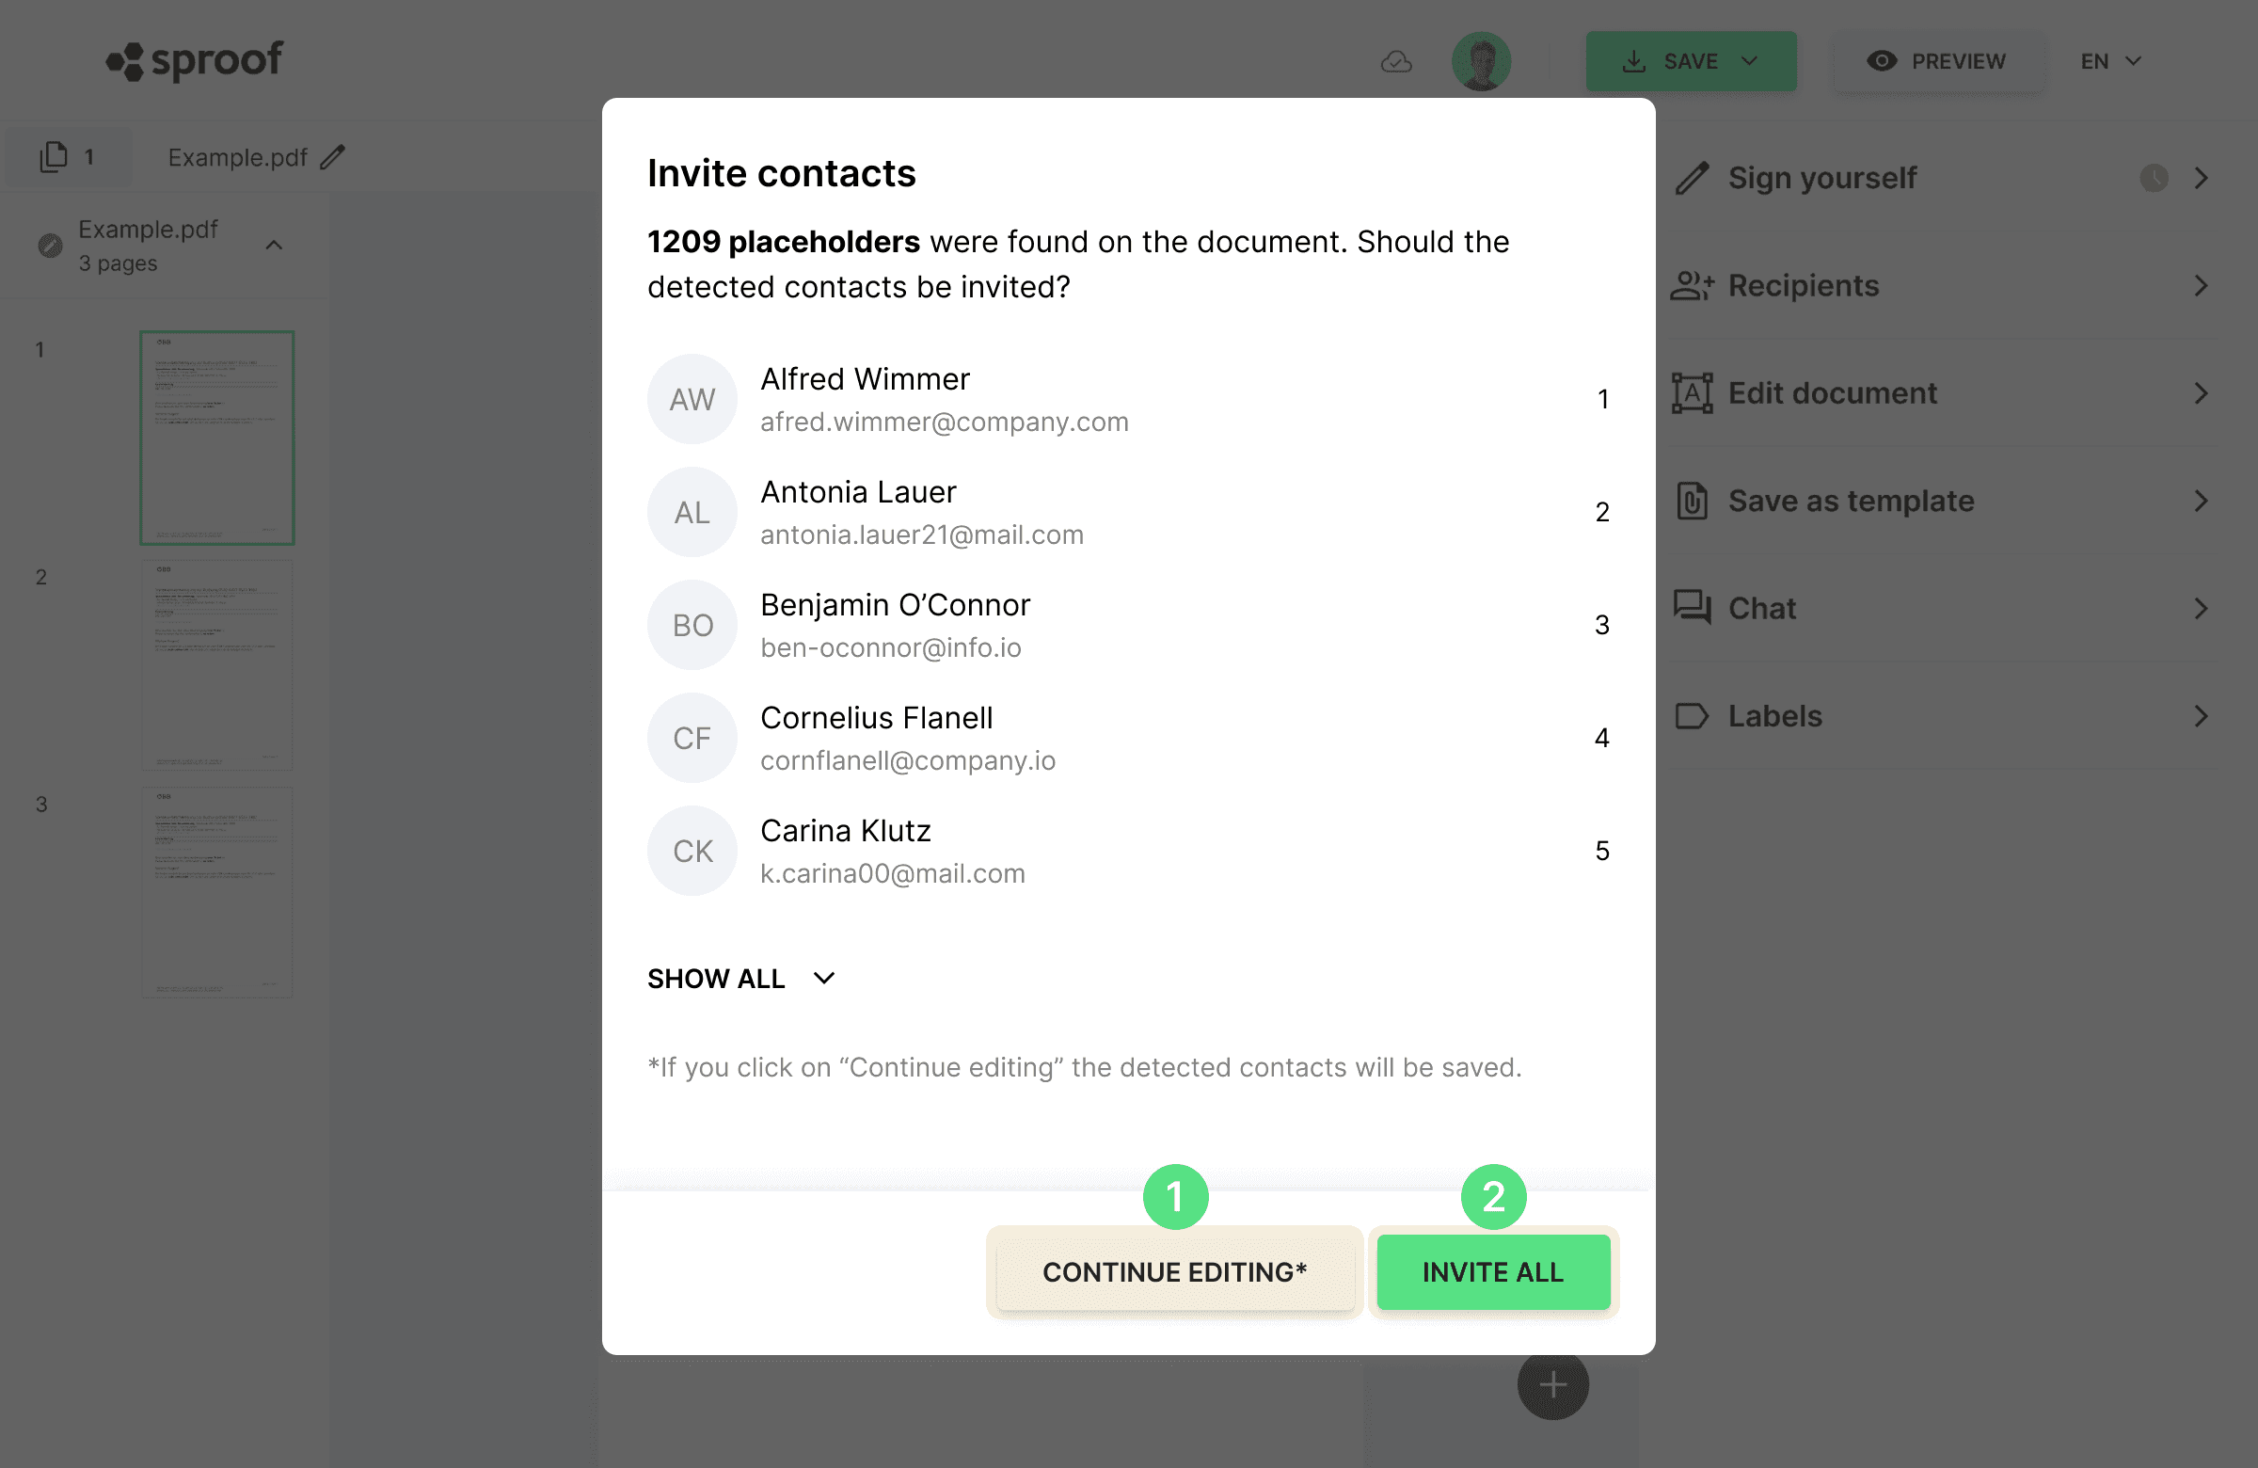Image resolution: width=2258 pixels, height=1468 pixels.
Task: Click the pencil icon beside Example.pdf
Action: (x=333, y=156)
